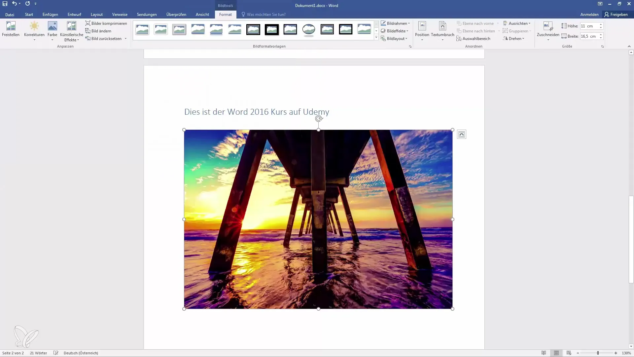
Task: Switch to the Entwurf tab
Action: 74,15
